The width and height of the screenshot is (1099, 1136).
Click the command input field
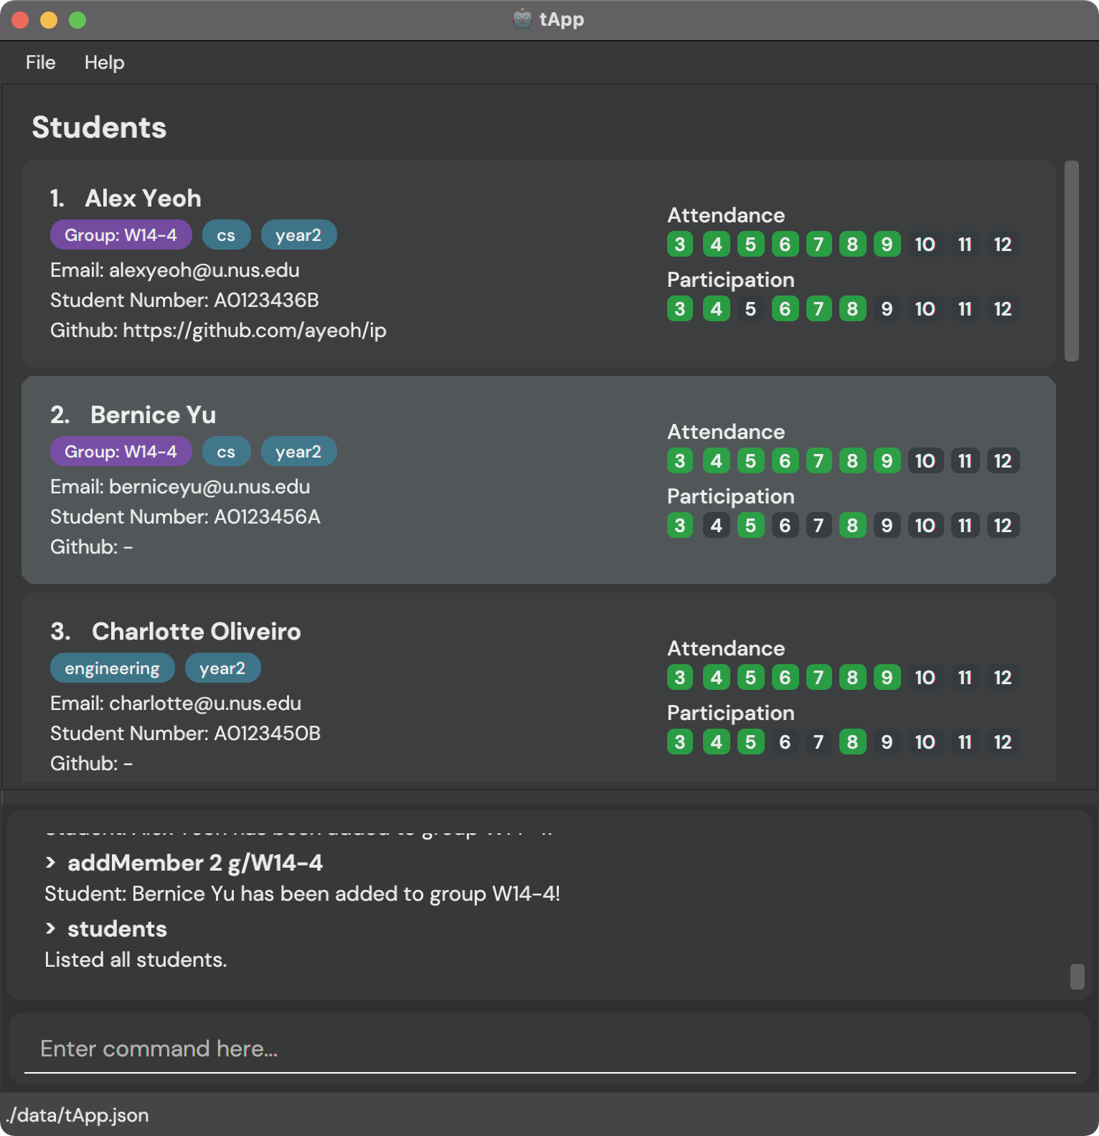pyautogui.click(x=549, y=1049)
